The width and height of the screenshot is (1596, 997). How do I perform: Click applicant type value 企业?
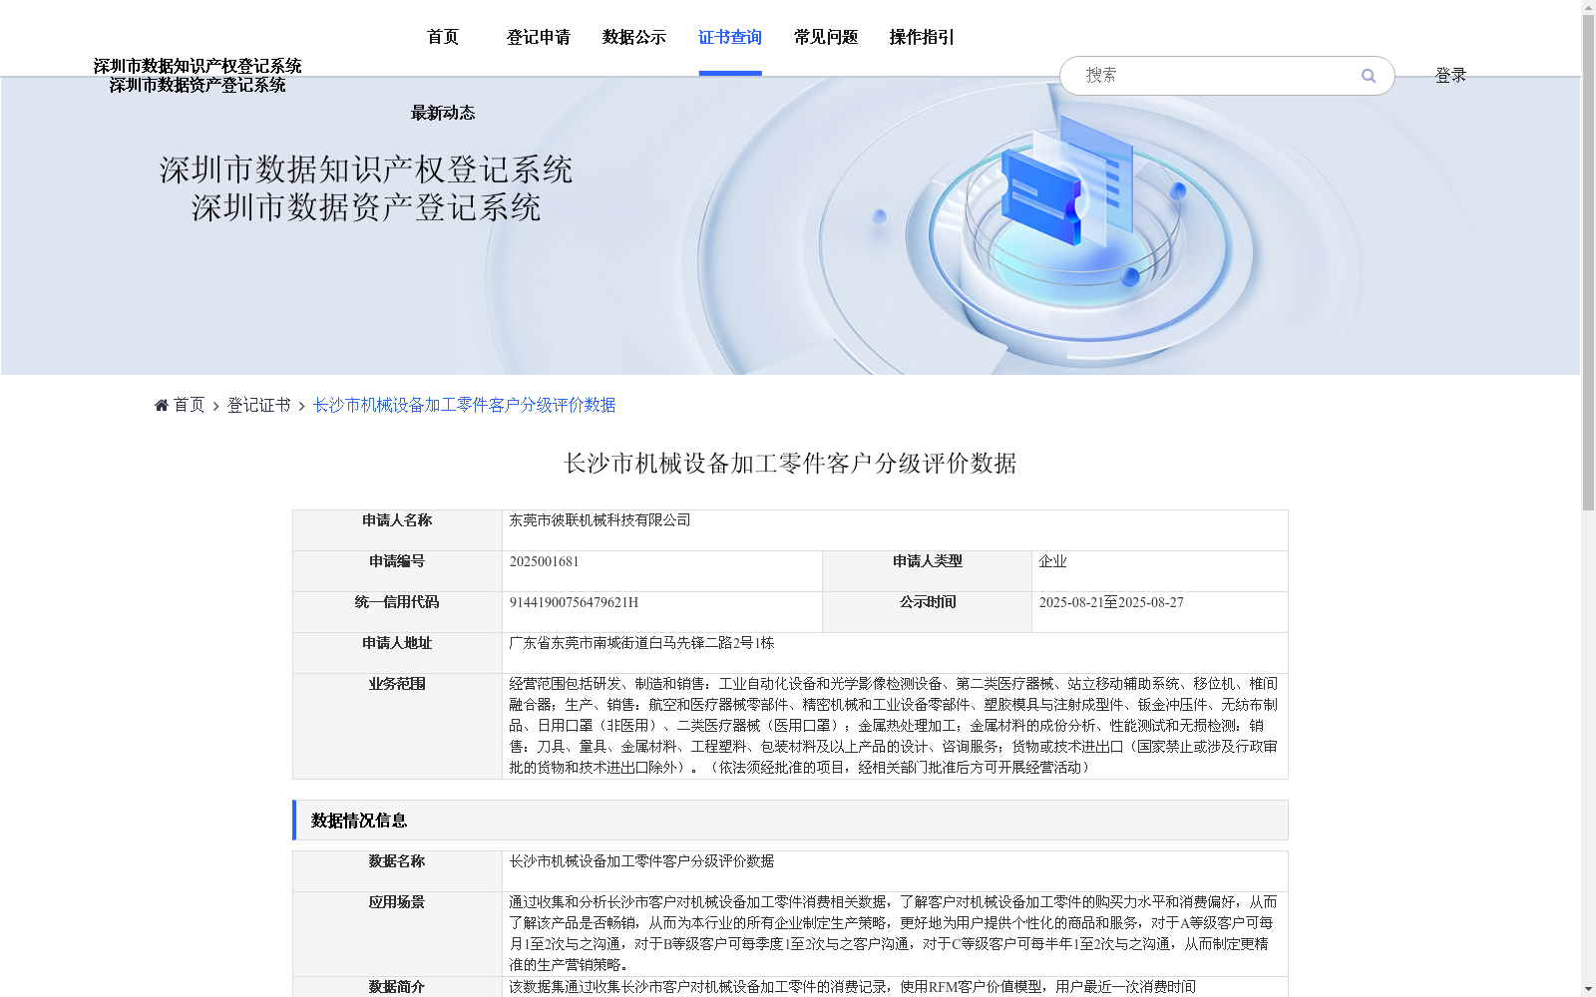tap(1052, 561)
